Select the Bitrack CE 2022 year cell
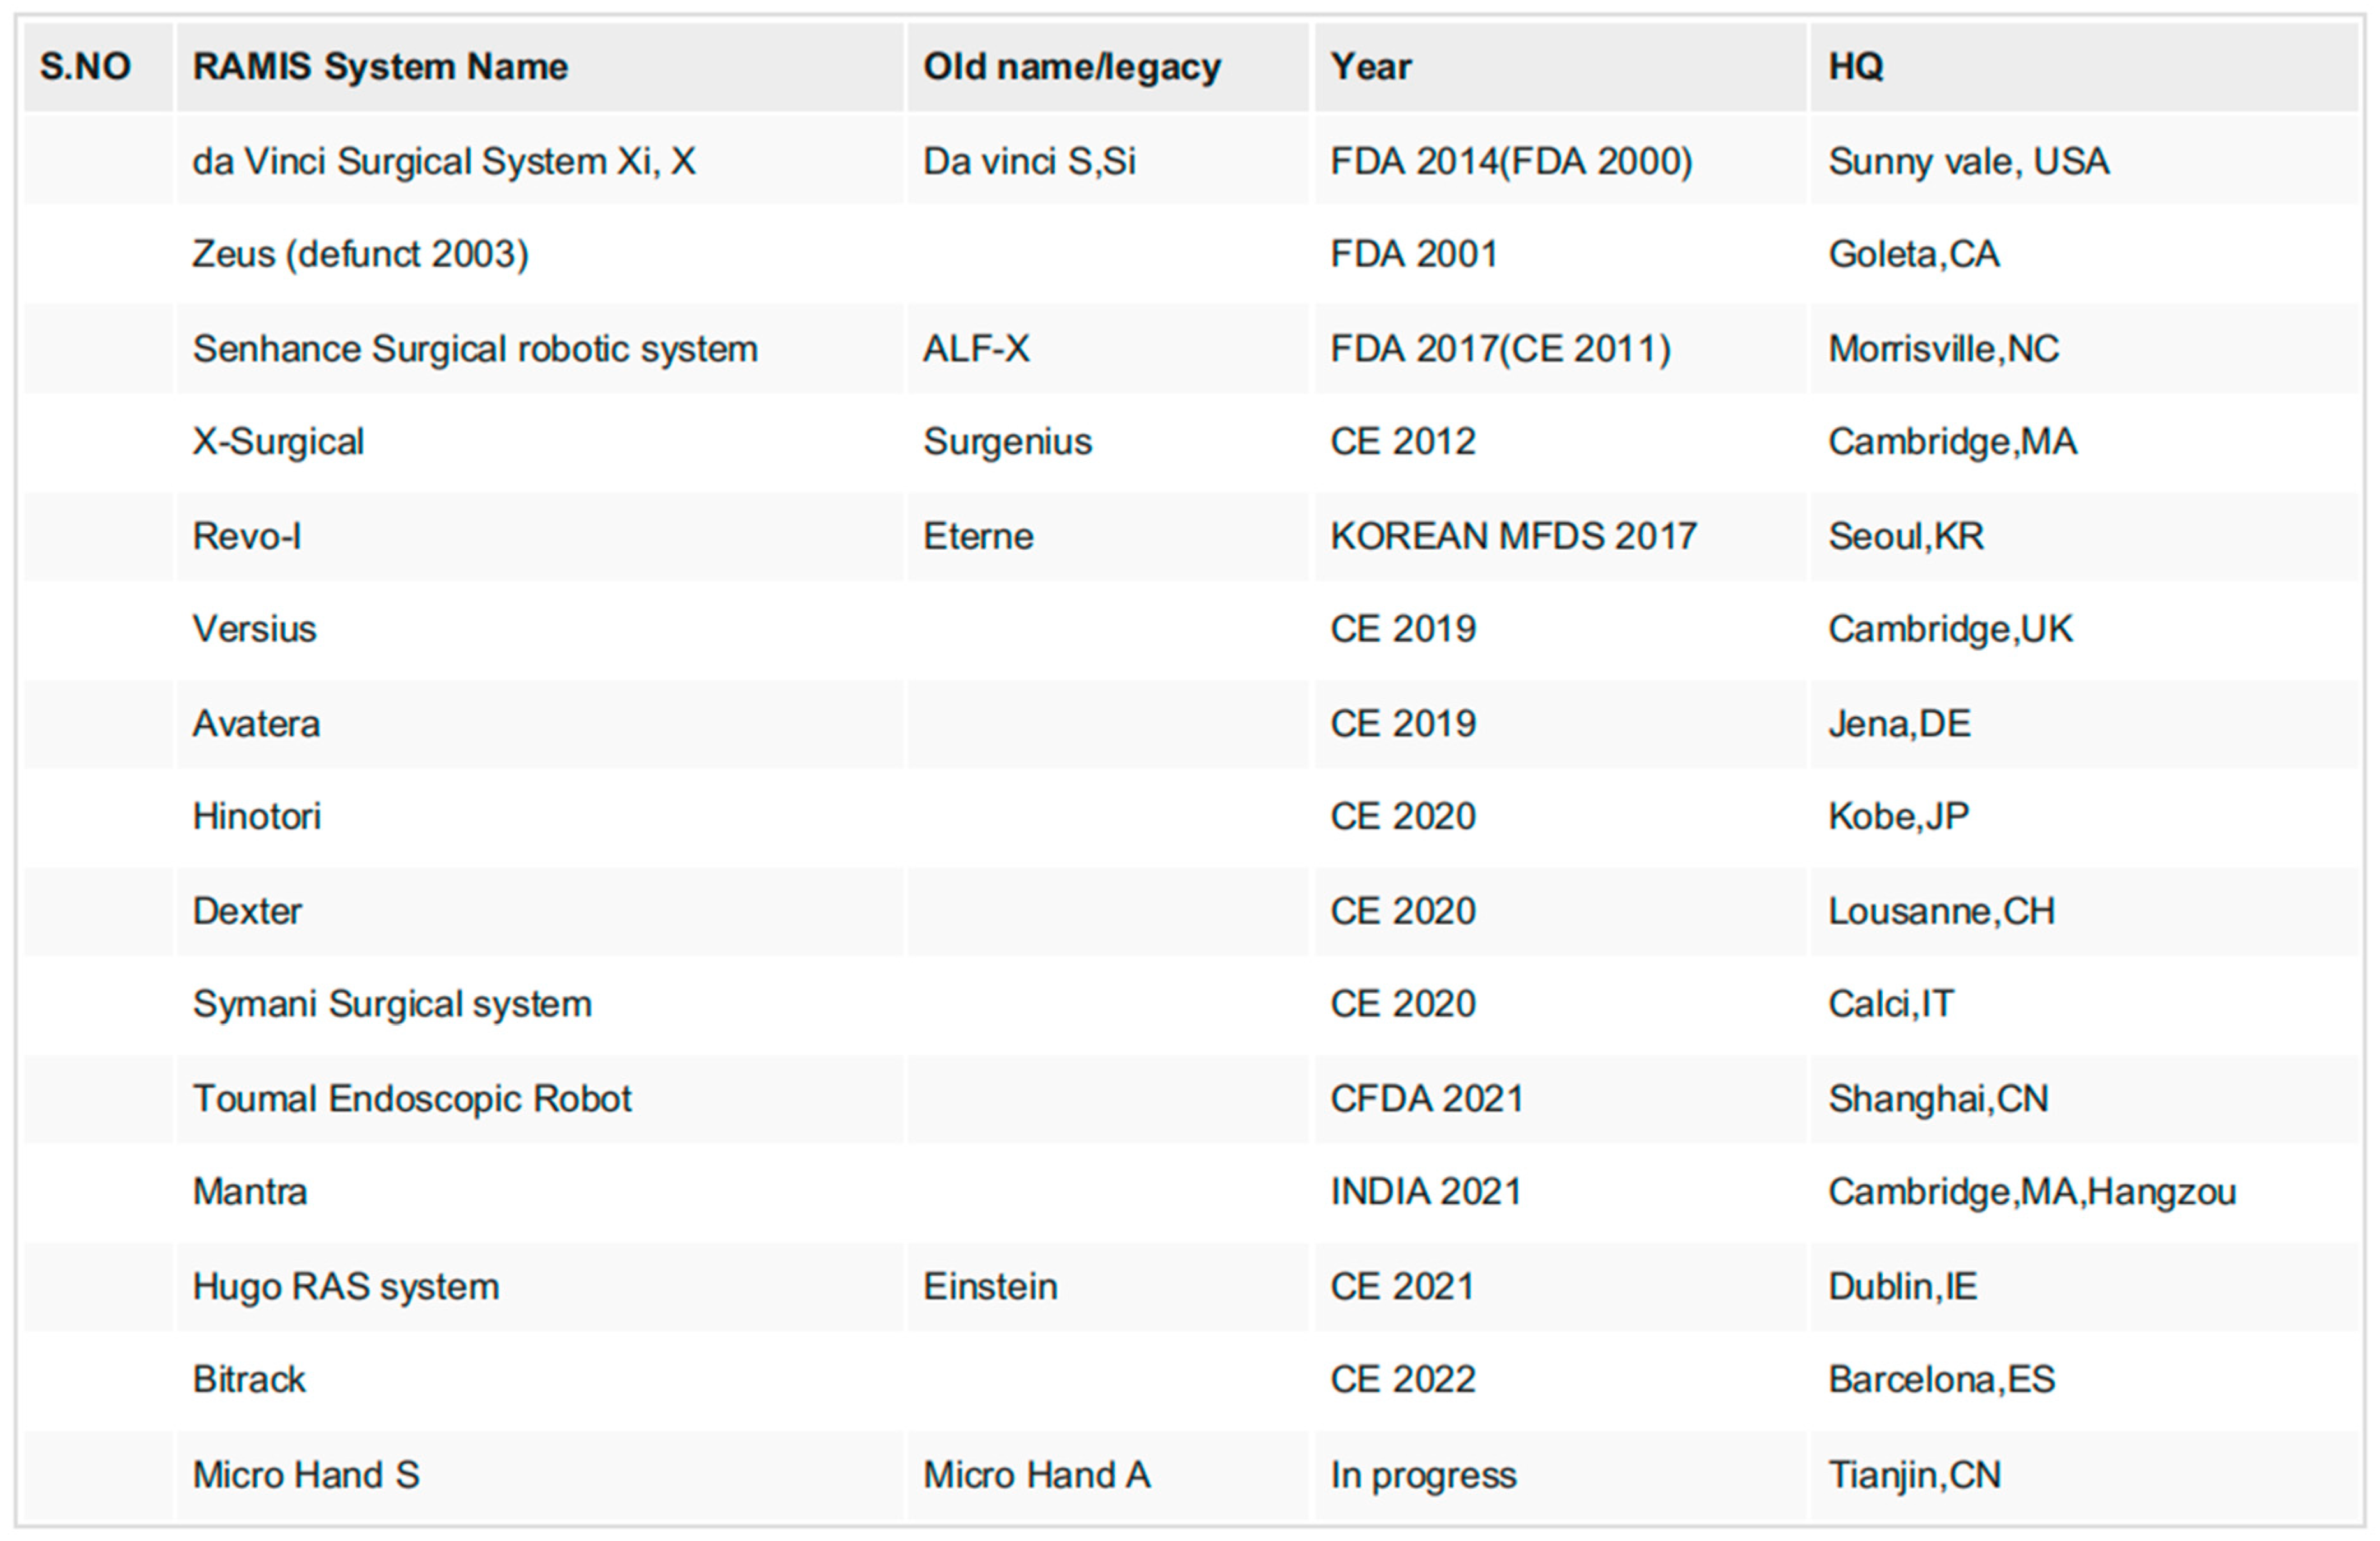 coord(1403,1379)
